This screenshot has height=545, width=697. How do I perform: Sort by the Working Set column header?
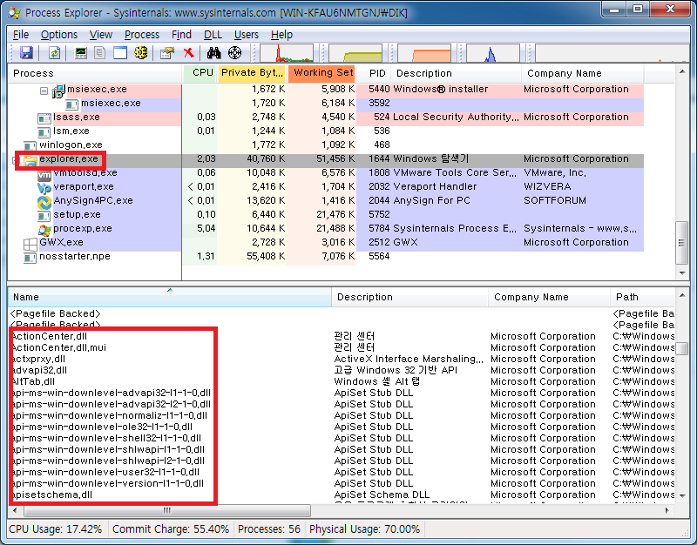(x=321, y=73)
